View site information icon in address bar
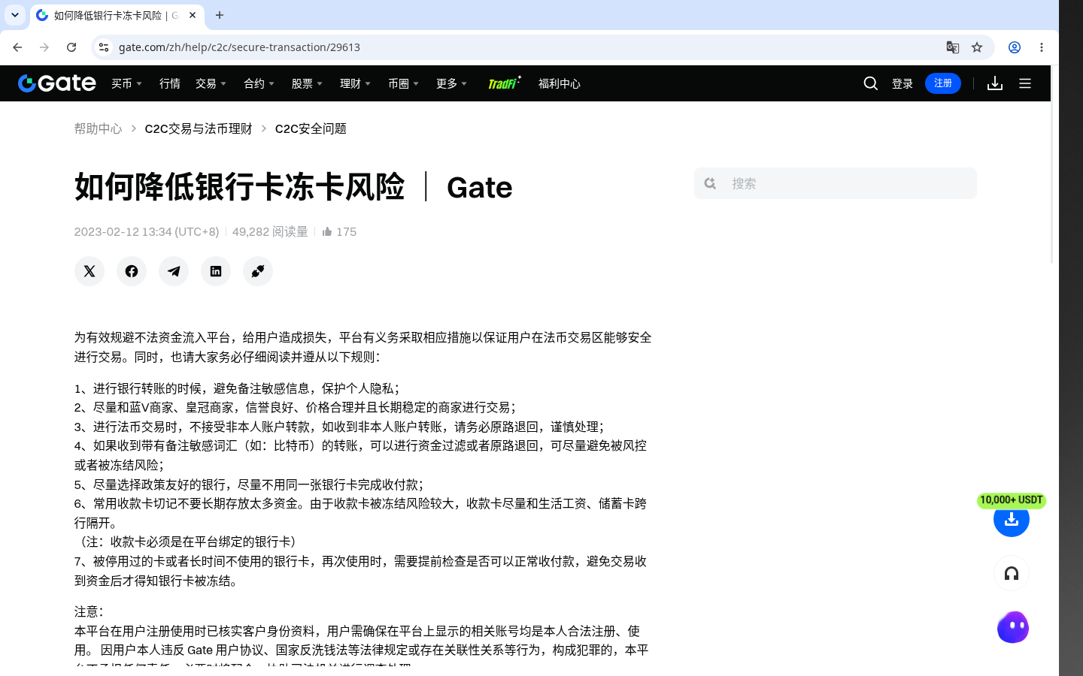 (x=104, y=47)
